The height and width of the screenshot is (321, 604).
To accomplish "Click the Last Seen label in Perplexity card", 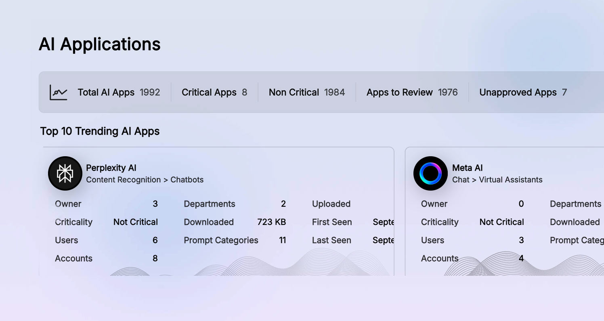I will (331, 240).
